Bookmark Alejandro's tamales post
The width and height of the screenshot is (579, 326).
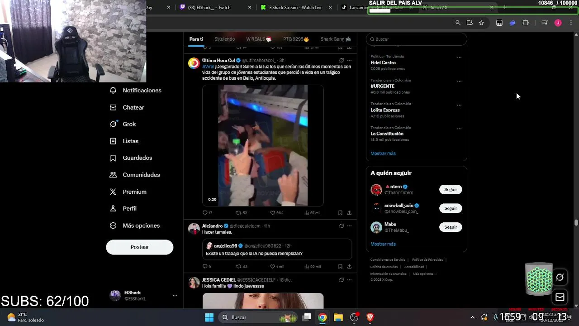[x=340, y=267]
